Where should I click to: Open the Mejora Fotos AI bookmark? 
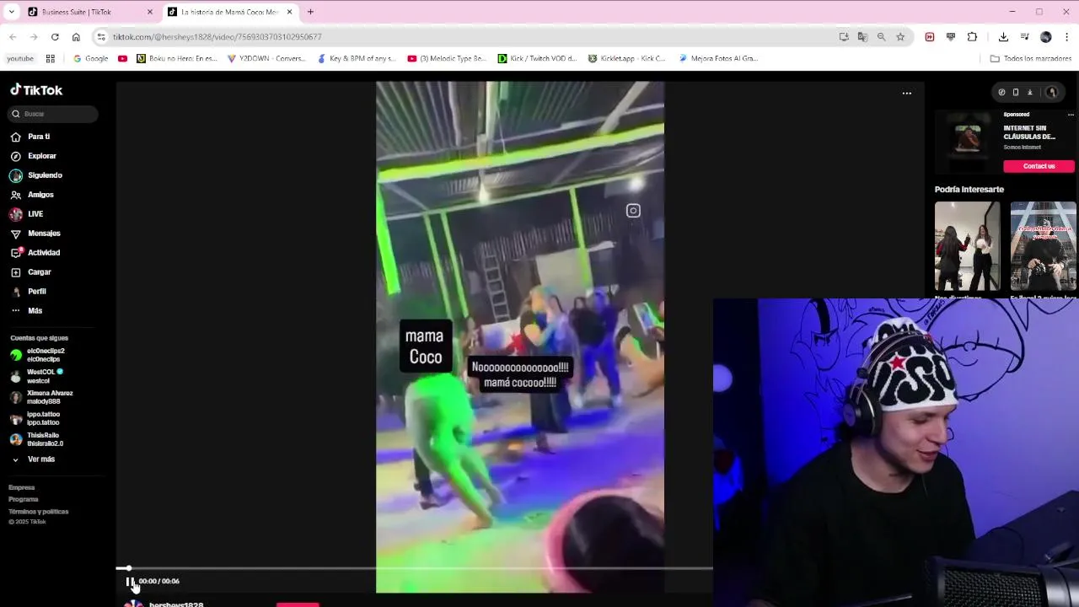(718, 59)
